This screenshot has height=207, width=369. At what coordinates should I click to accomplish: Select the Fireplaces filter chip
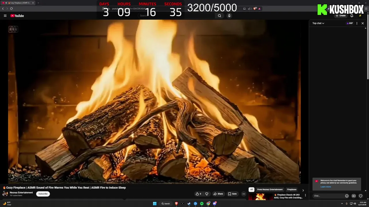[x=292, y=189]
